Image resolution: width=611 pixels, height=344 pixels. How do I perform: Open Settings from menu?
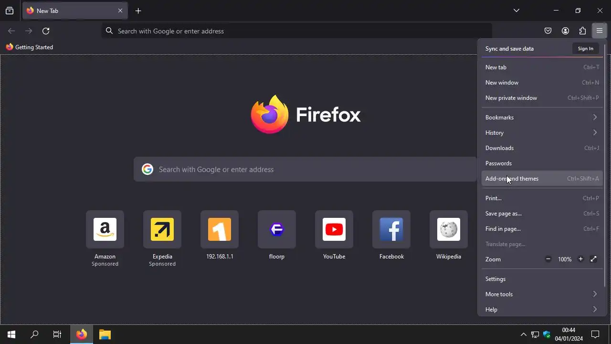point(542,279)
